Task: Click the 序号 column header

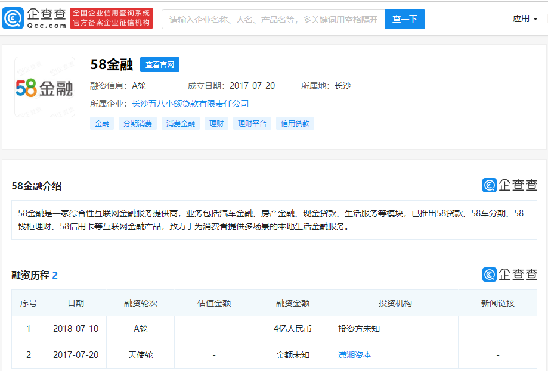Action: coord(28,303)
